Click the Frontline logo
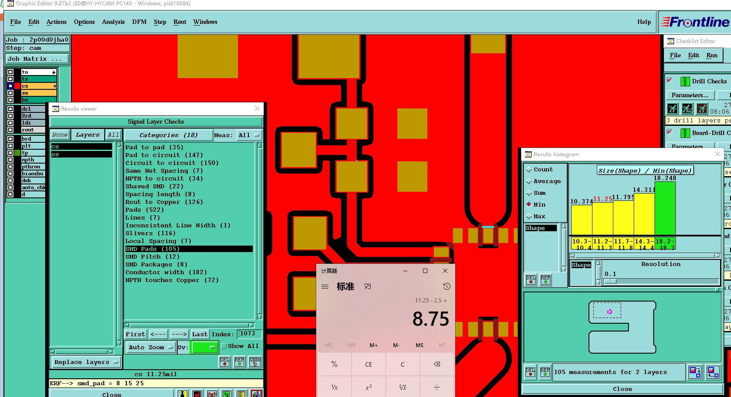731x397 pixels. (x=695, y=22)
